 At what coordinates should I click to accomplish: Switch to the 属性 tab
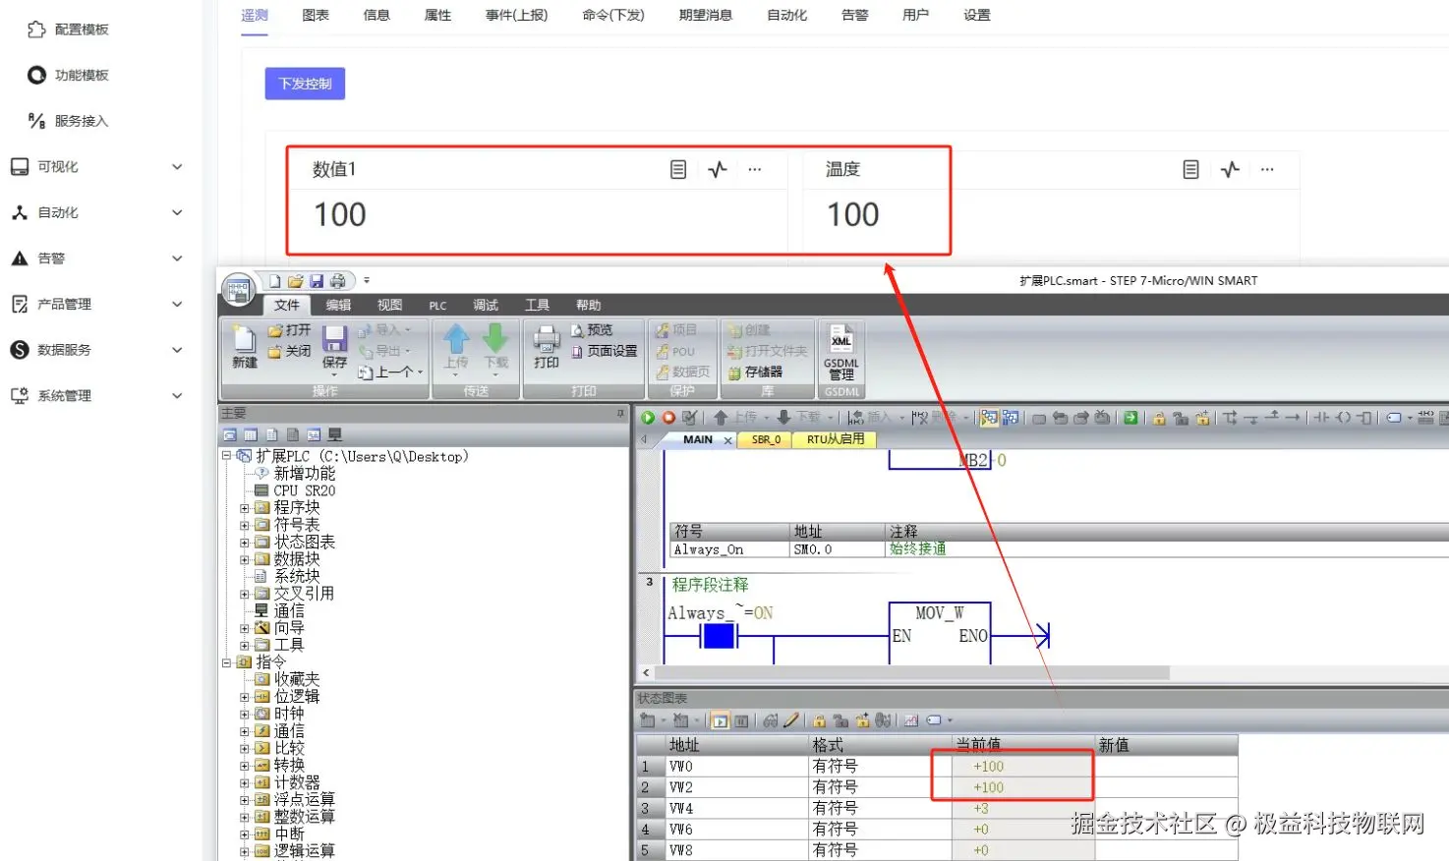437,15
